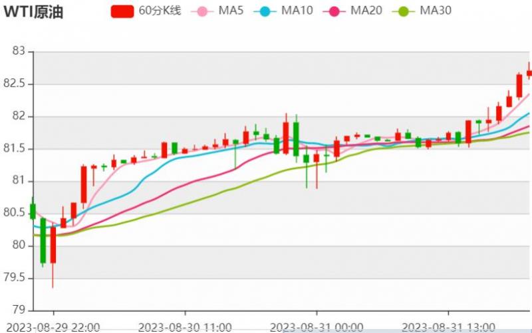Select the last red candle near 82.7
The height and width of the screenshot is (333, 532).
coord(529,73)
